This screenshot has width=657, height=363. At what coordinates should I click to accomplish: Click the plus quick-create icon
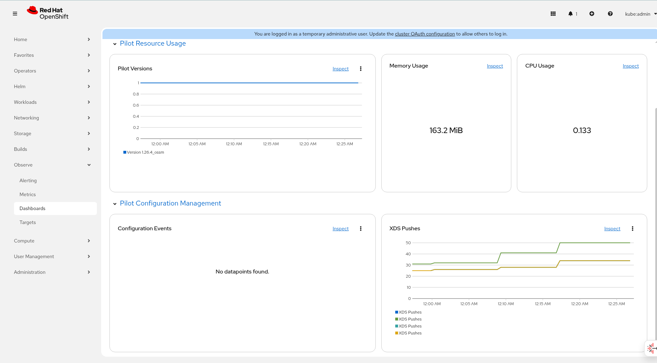coord(591,14)
